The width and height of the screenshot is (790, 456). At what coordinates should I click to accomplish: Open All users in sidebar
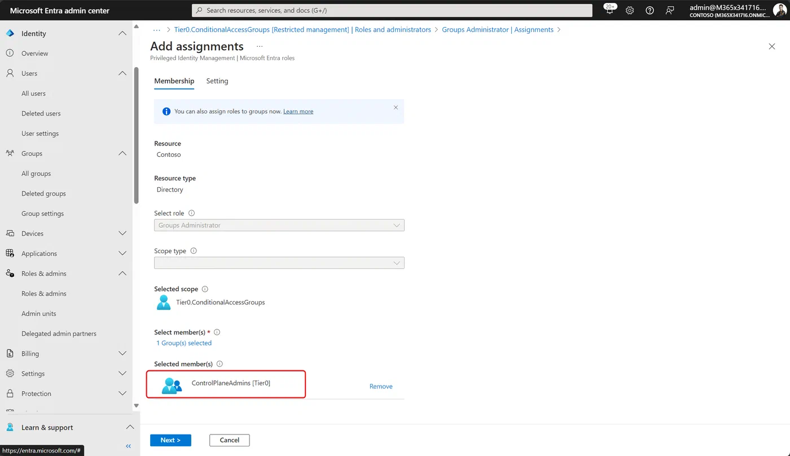34,94
